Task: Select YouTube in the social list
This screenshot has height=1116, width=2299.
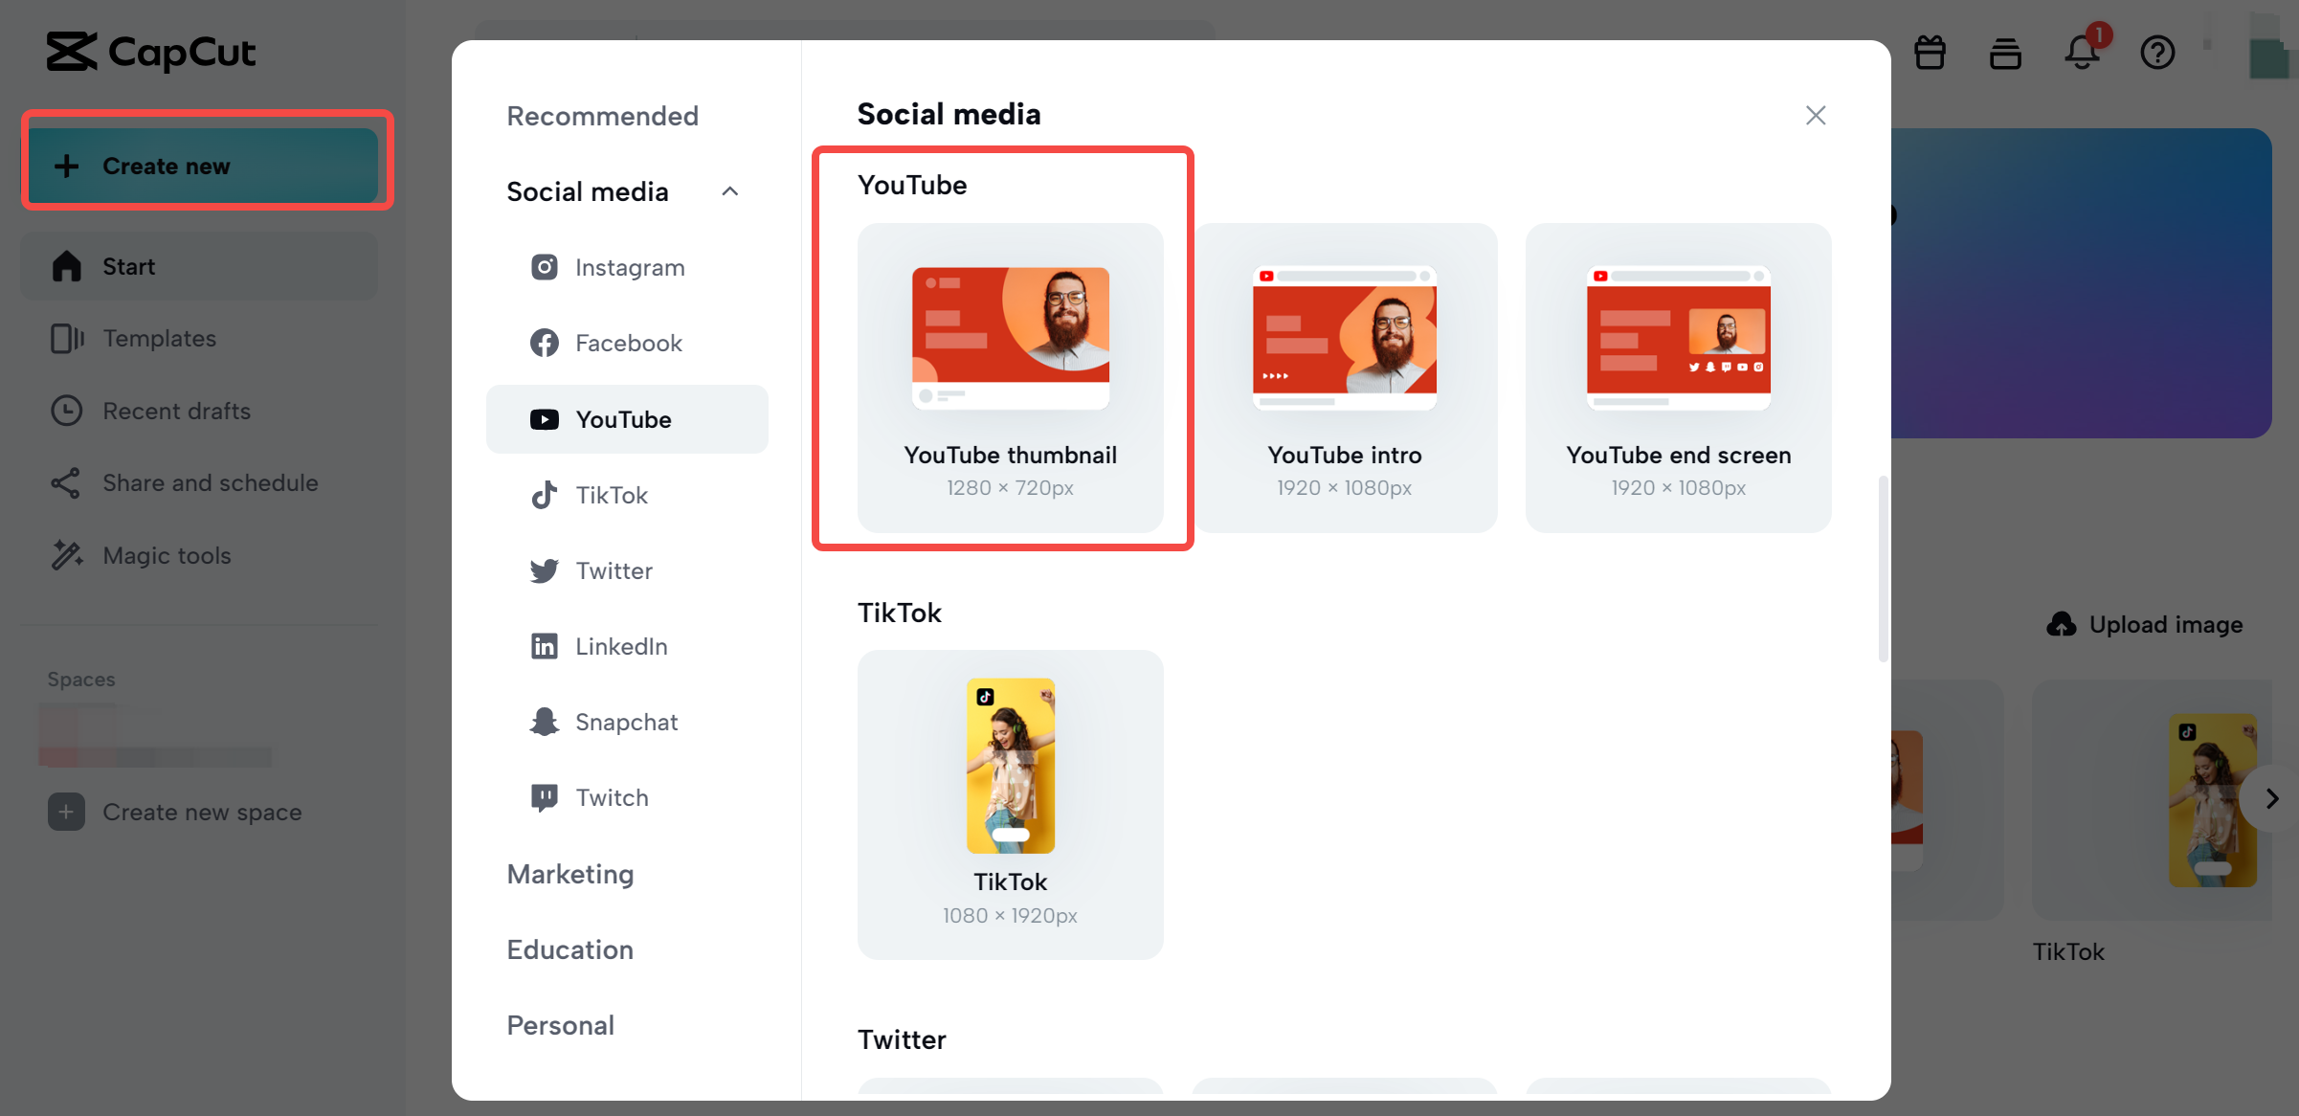Action: point(627,419)
